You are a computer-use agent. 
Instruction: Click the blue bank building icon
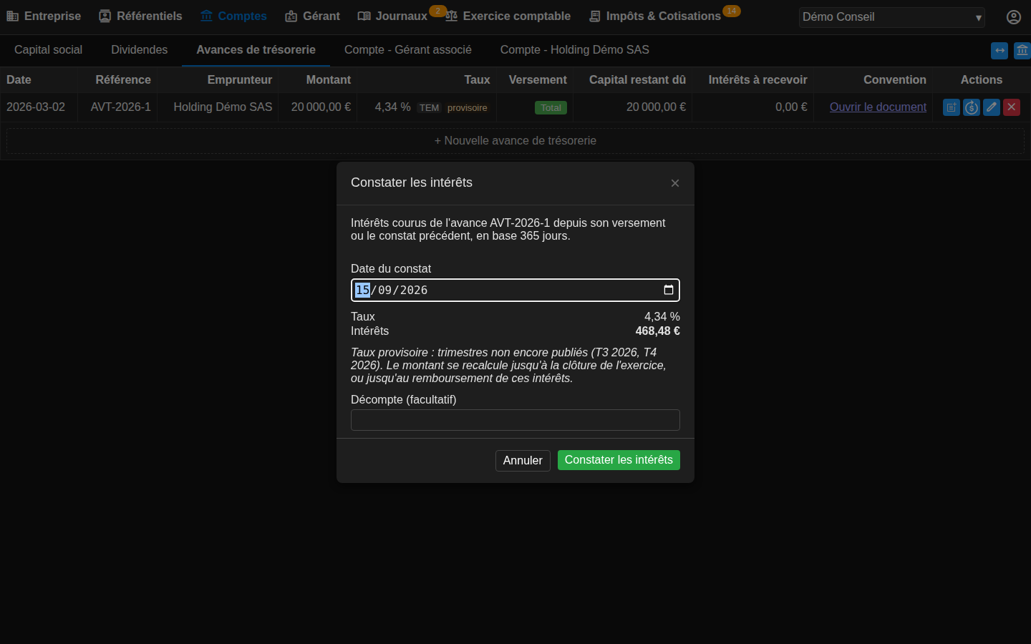(1022, 51)
